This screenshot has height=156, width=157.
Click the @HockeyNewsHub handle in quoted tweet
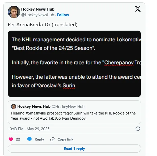point(68,107)
